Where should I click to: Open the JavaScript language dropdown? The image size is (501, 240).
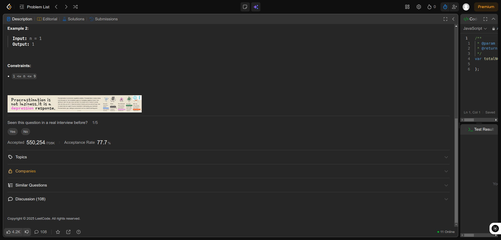(475, 28)
